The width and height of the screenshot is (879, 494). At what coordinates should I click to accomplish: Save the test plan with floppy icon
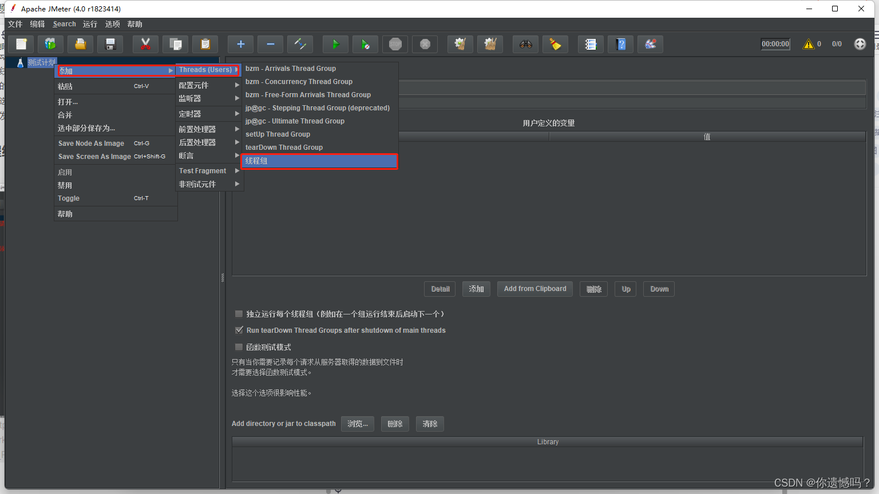click(x=110, y=44)
